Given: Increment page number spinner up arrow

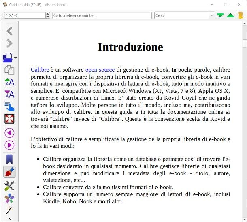Looking at the screenshot, I should tap(47, 14).
